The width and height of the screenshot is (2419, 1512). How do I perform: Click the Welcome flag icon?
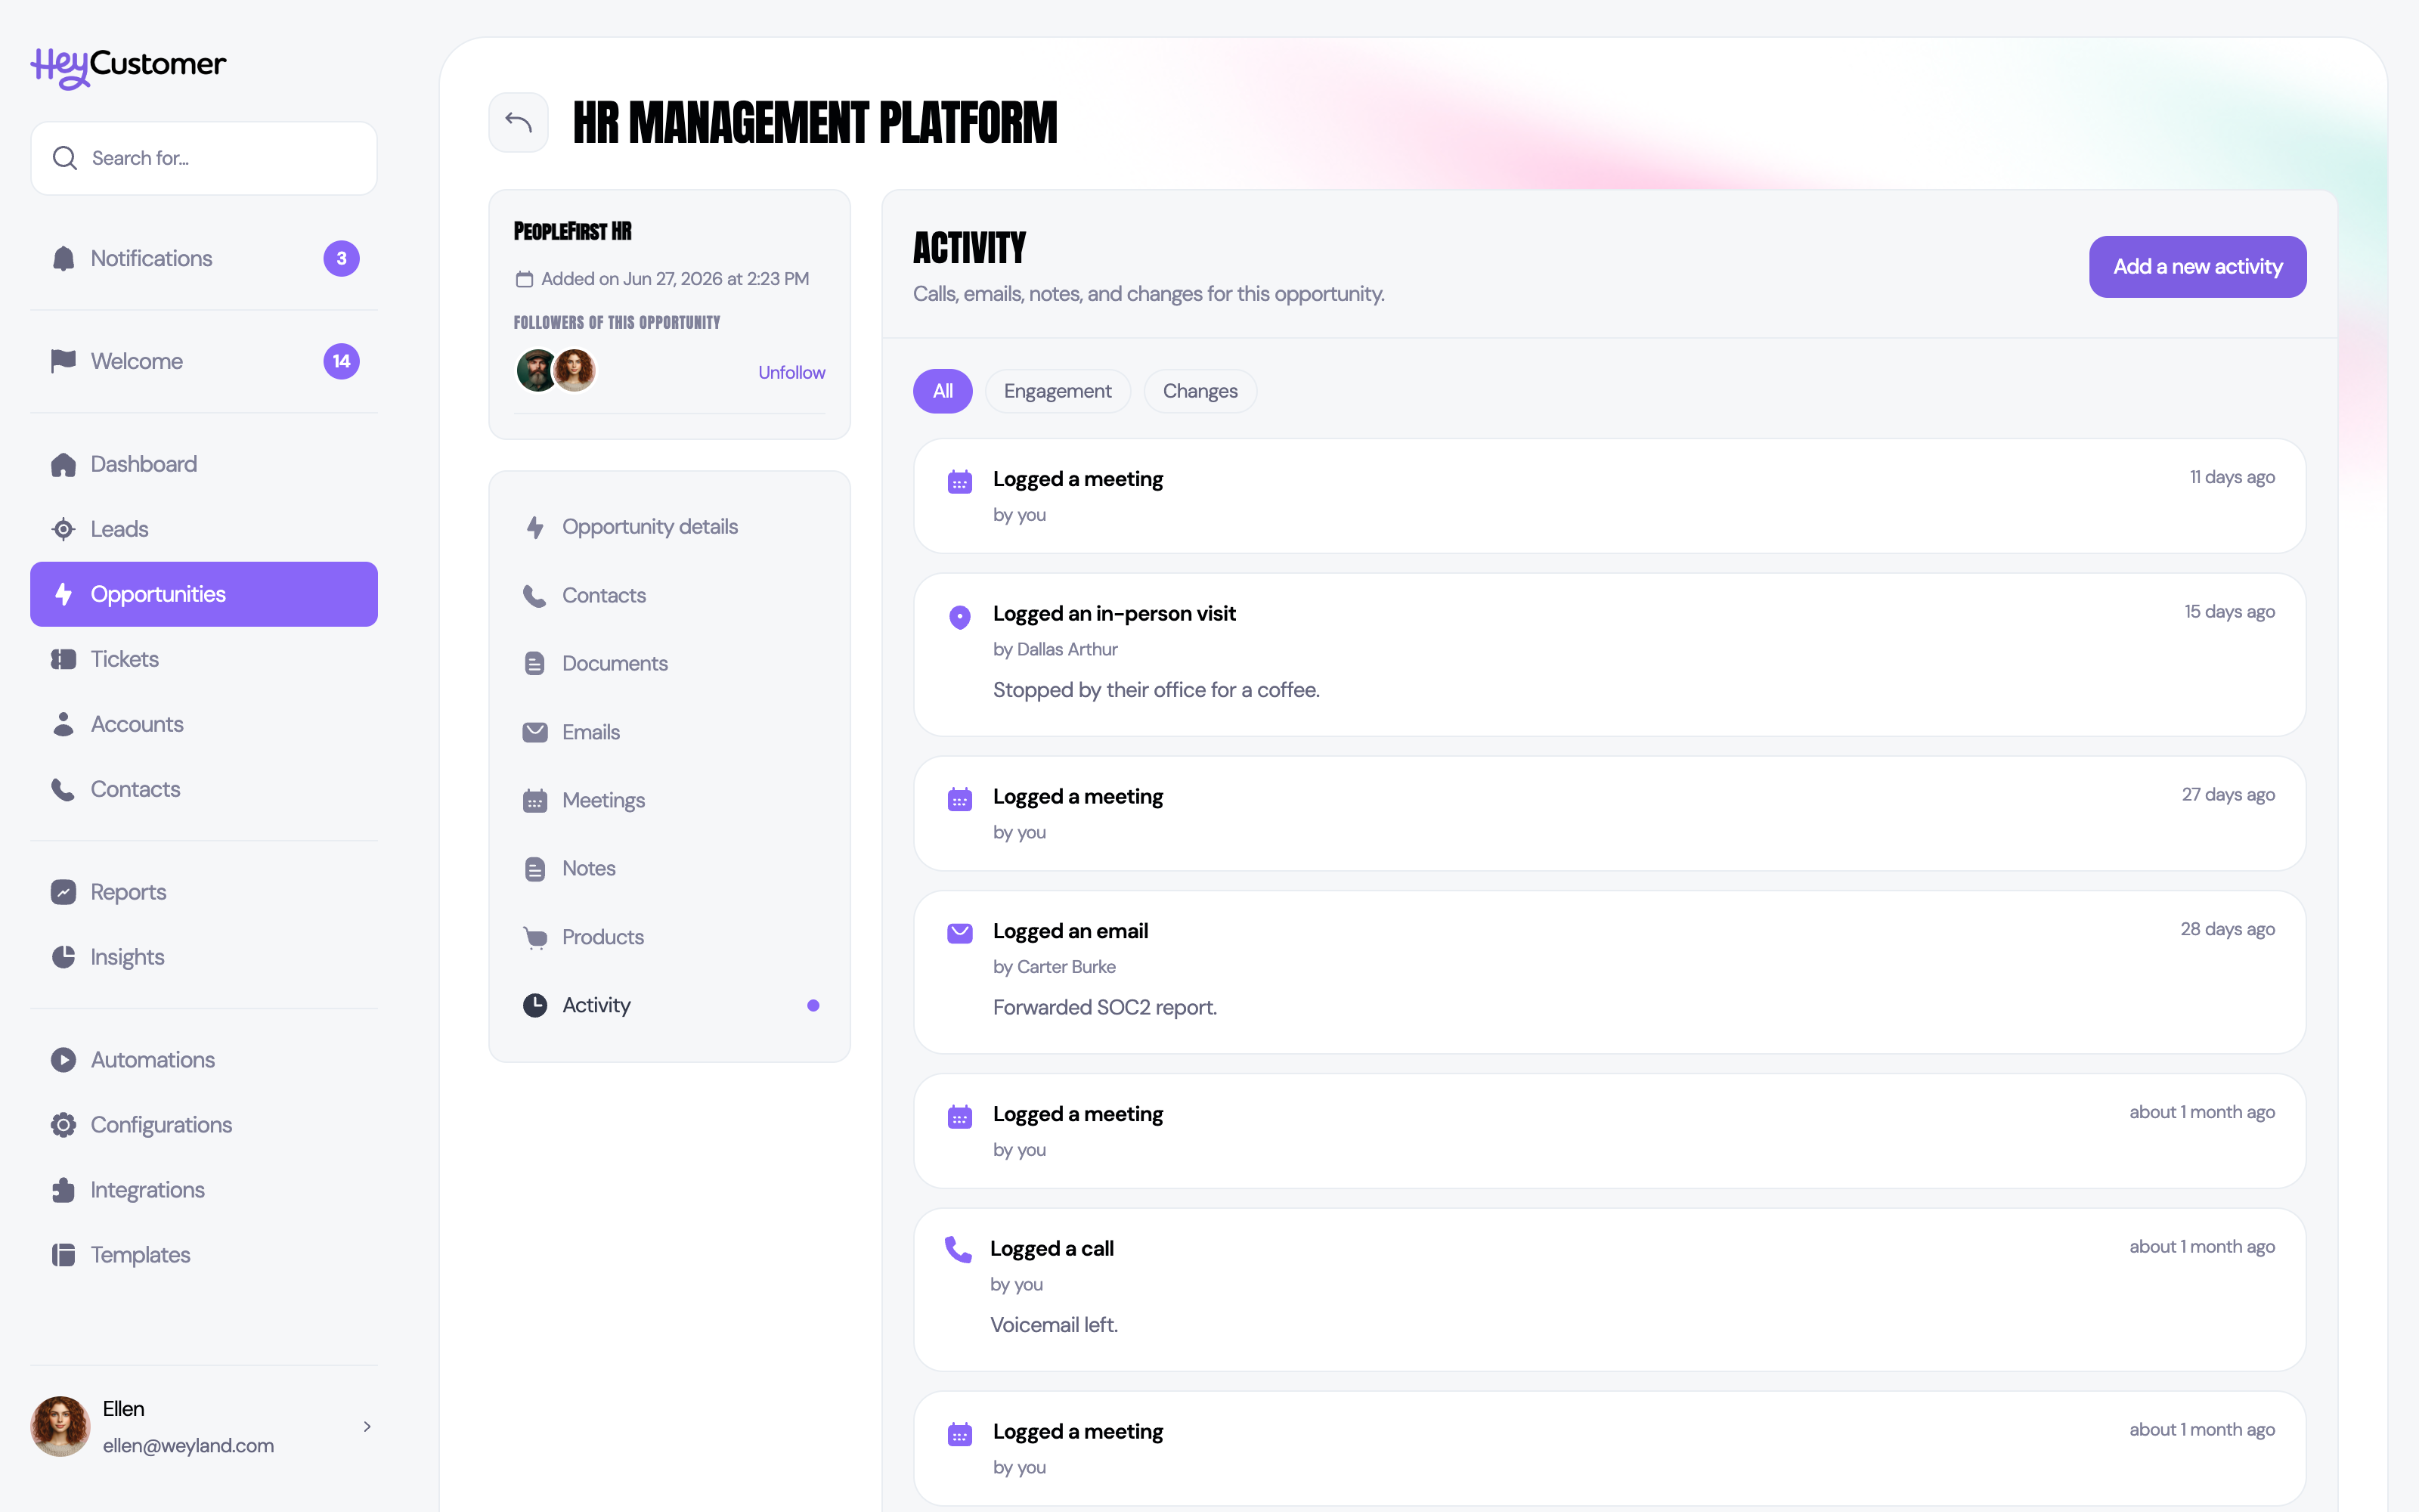click(x=63, y=361)
